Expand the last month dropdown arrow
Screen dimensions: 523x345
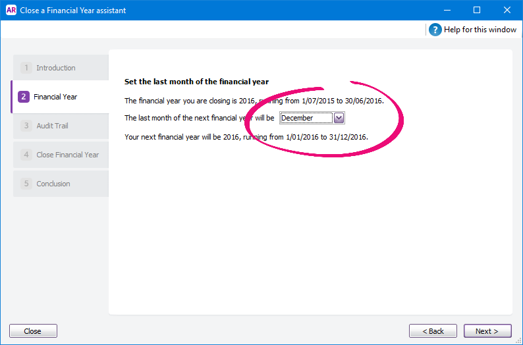click(339, 118)
